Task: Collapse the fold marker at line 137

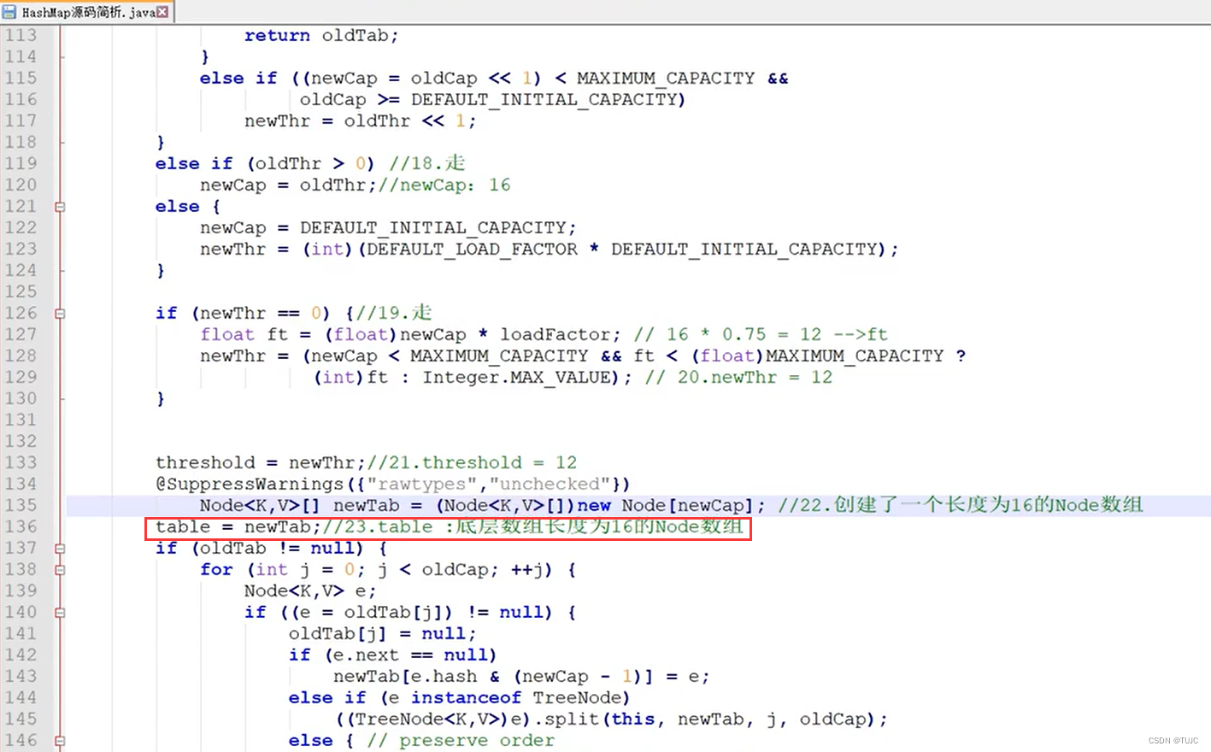Action: [60, 549]
